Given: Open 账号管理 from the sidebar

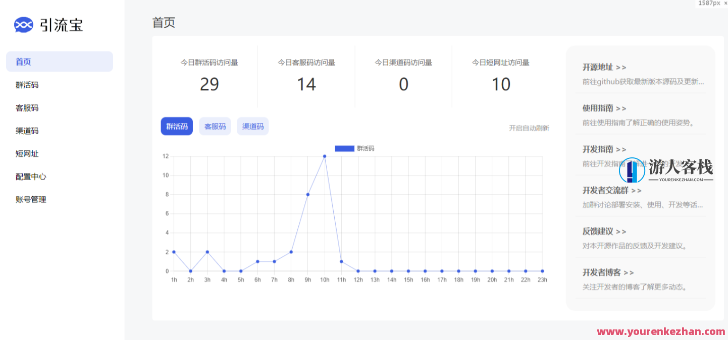Looking at the screenshot, I should (x=31, y=200).
